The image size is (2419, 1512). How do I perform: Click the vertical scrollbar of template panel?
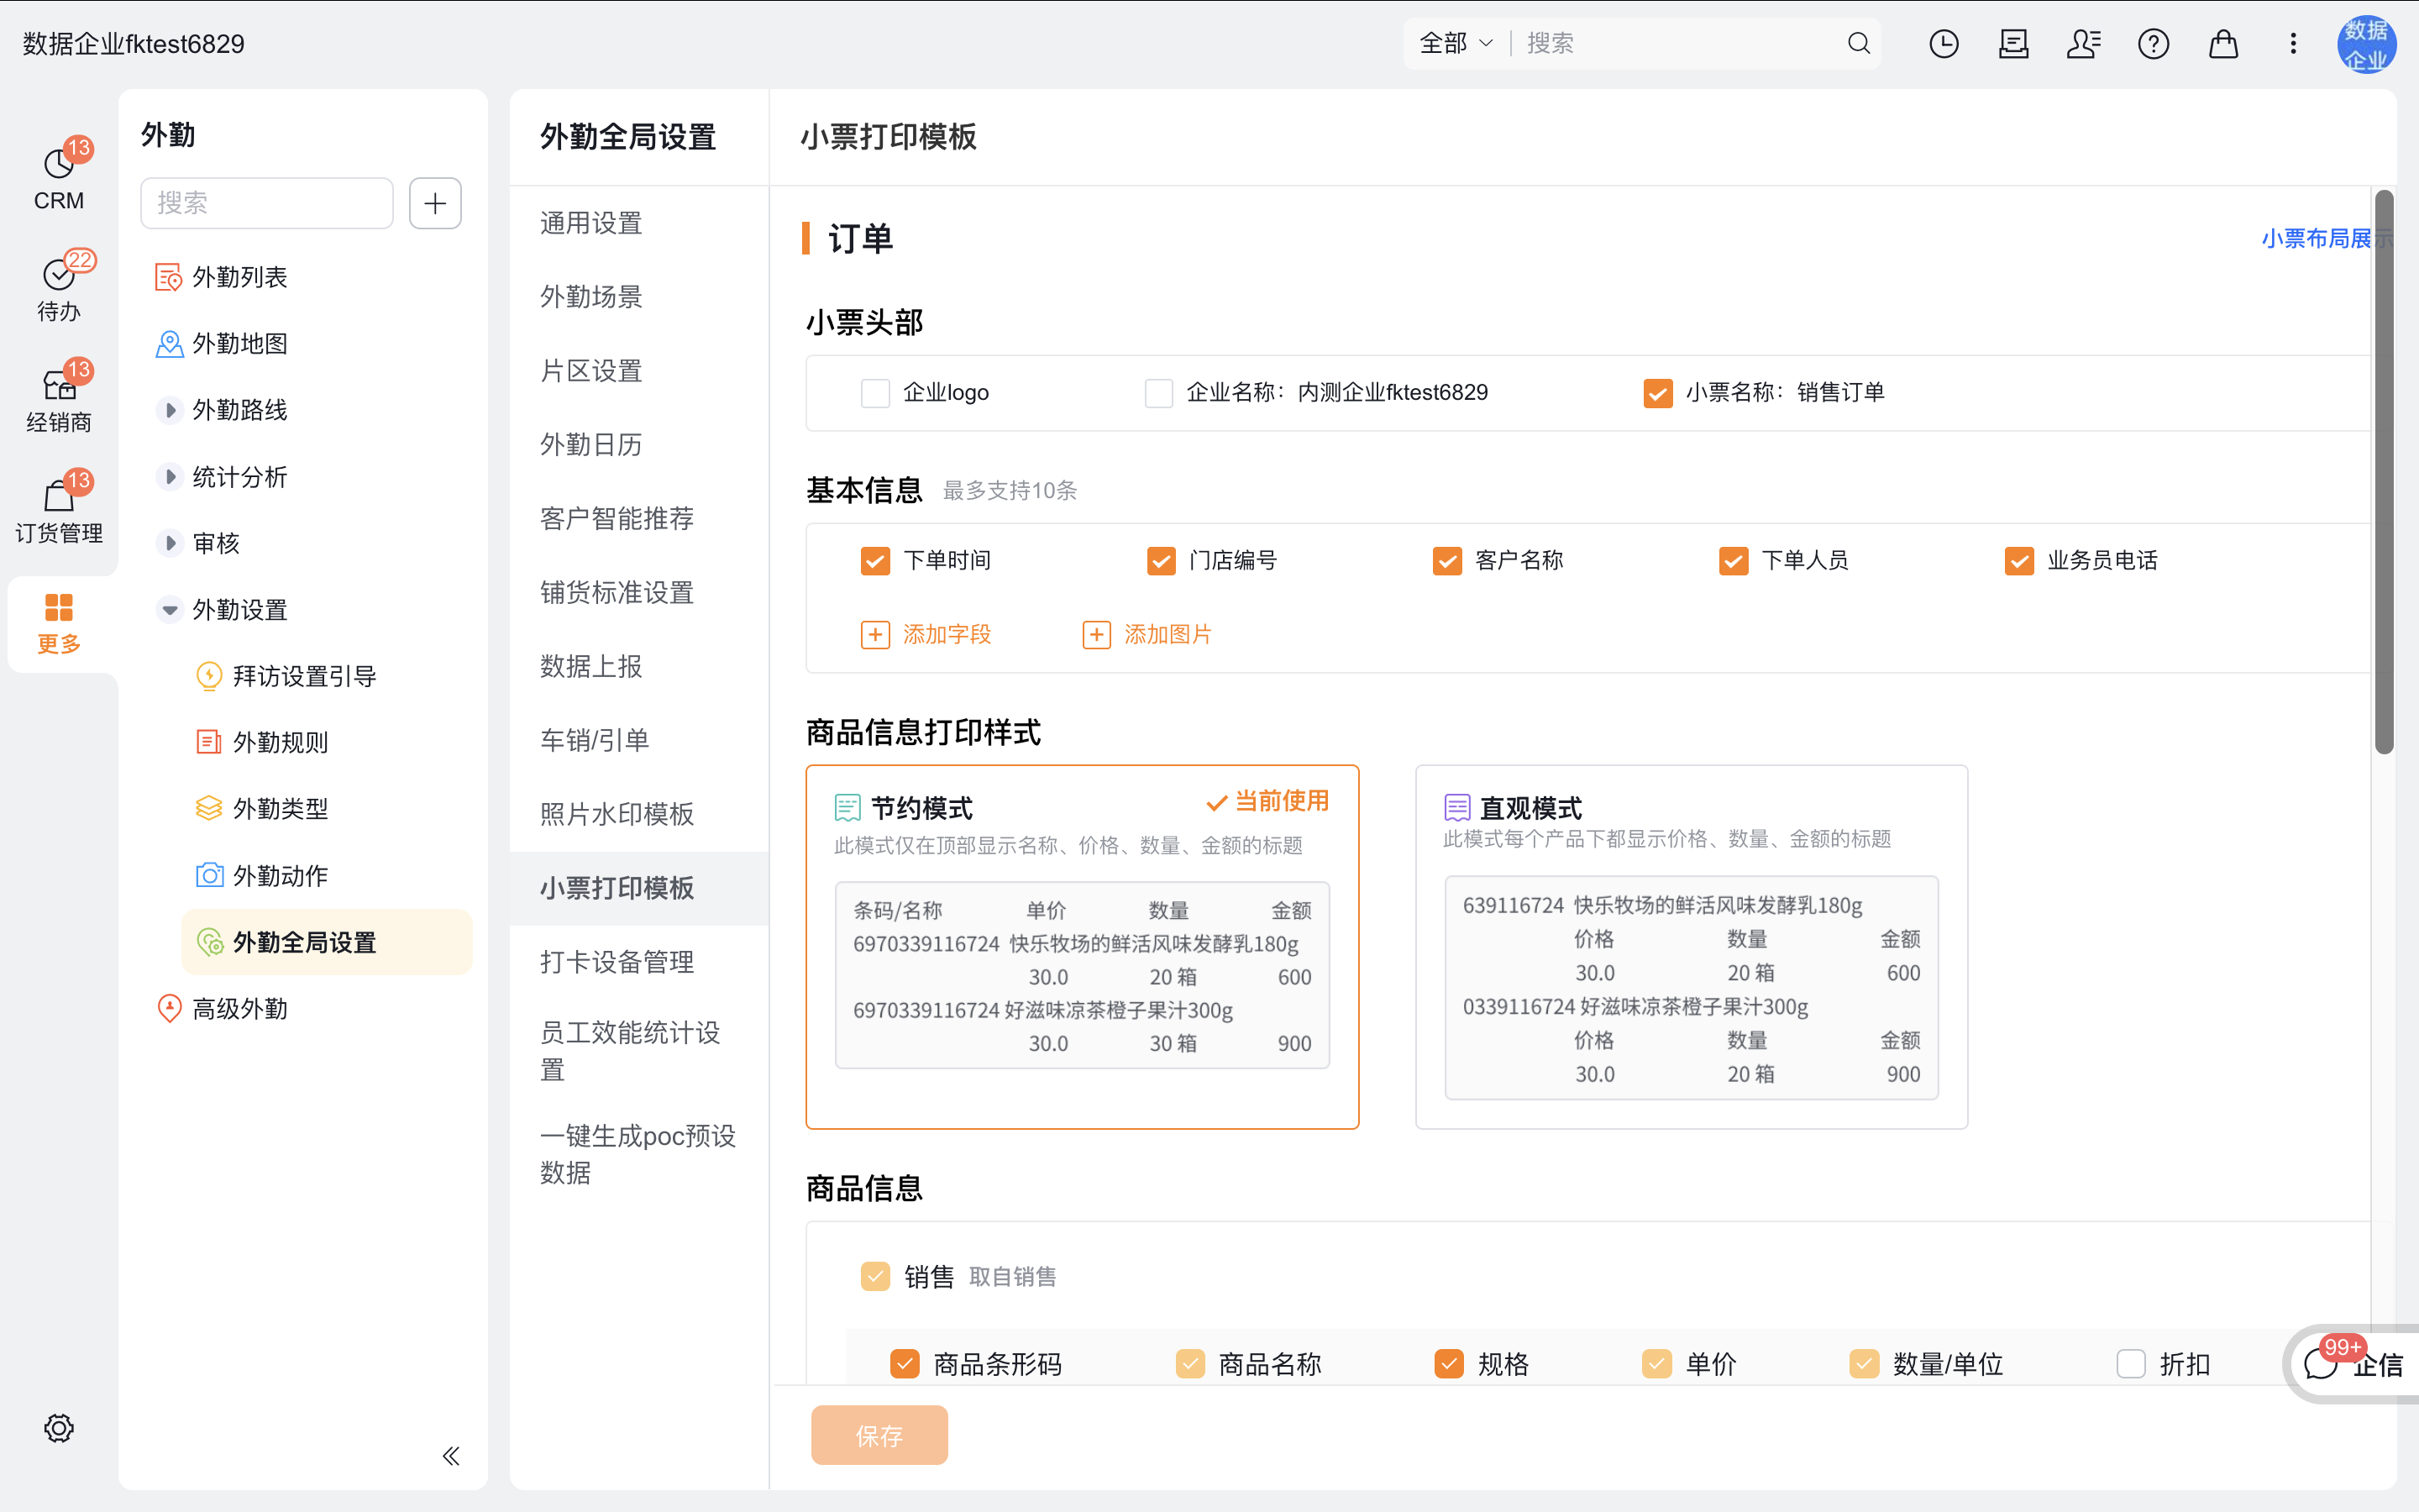(2384, 470)
